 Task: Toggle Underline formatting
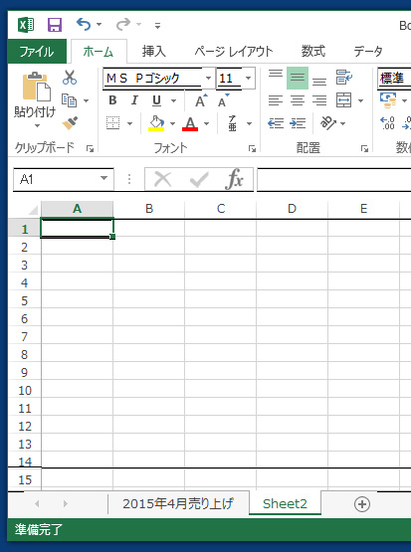[156, 100]
